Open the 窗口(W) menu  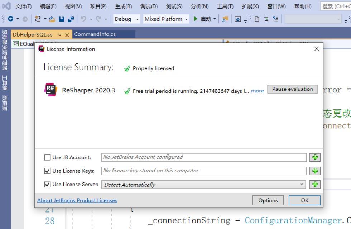tap(277, 6)
